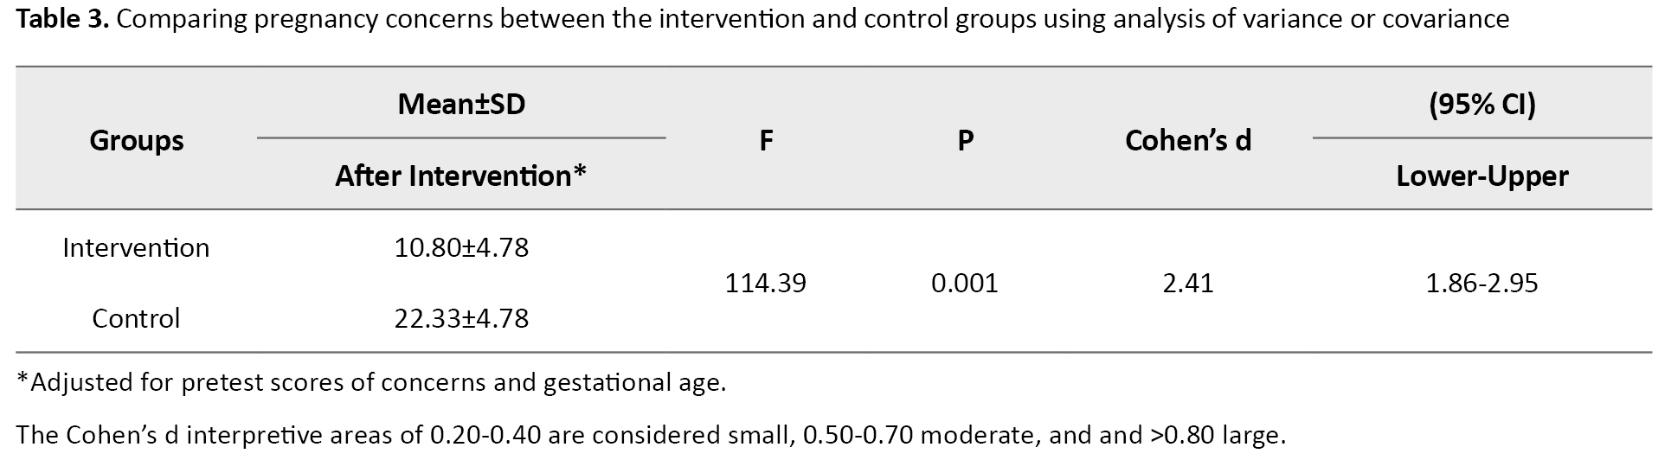The image size is (1671, 460).
Task: Click the "F" column header
Action: coord(766,140)
